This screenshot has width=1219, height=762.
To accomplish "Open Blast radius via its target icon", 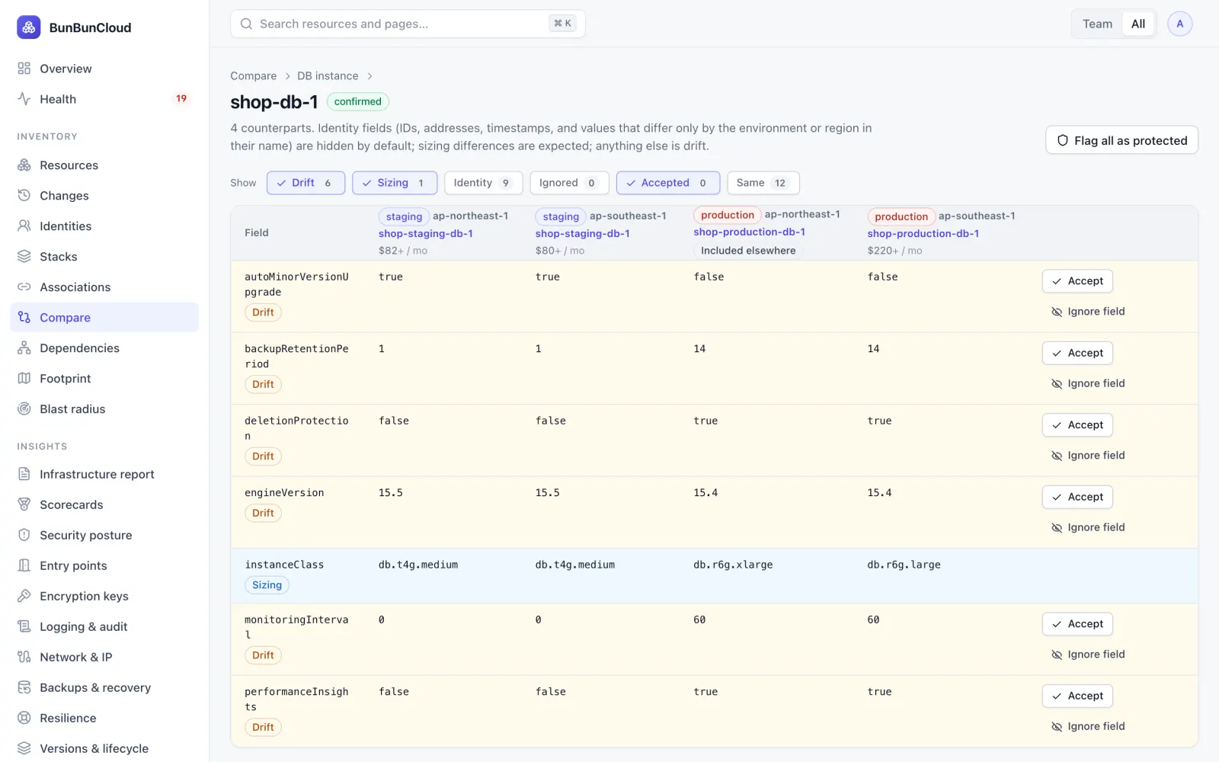I will (x=24, y=409).
